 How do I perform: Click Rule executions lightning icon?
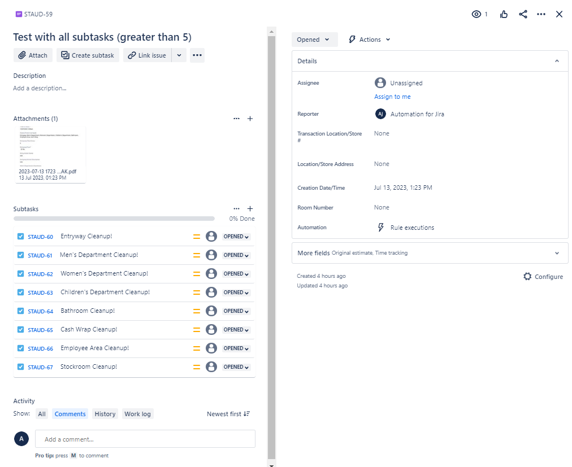pos(380,227)
